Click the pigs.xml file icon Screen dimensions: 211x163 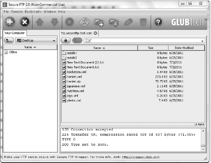(x=64, y=96)
